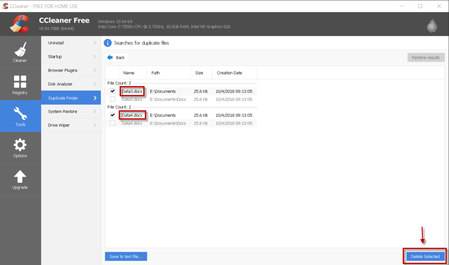Select the Tools wrench icon

tap(20, 113)
